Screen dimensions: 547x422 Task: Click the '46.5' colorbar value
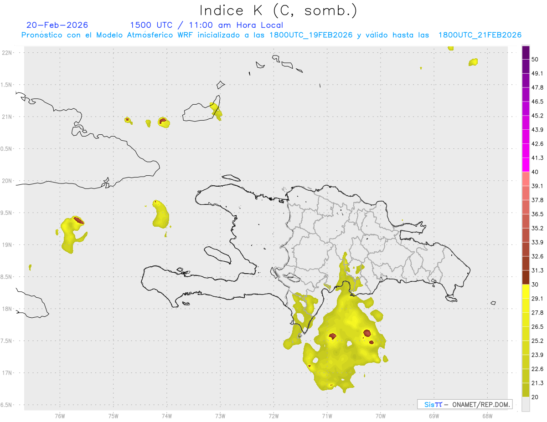[537, 102]
